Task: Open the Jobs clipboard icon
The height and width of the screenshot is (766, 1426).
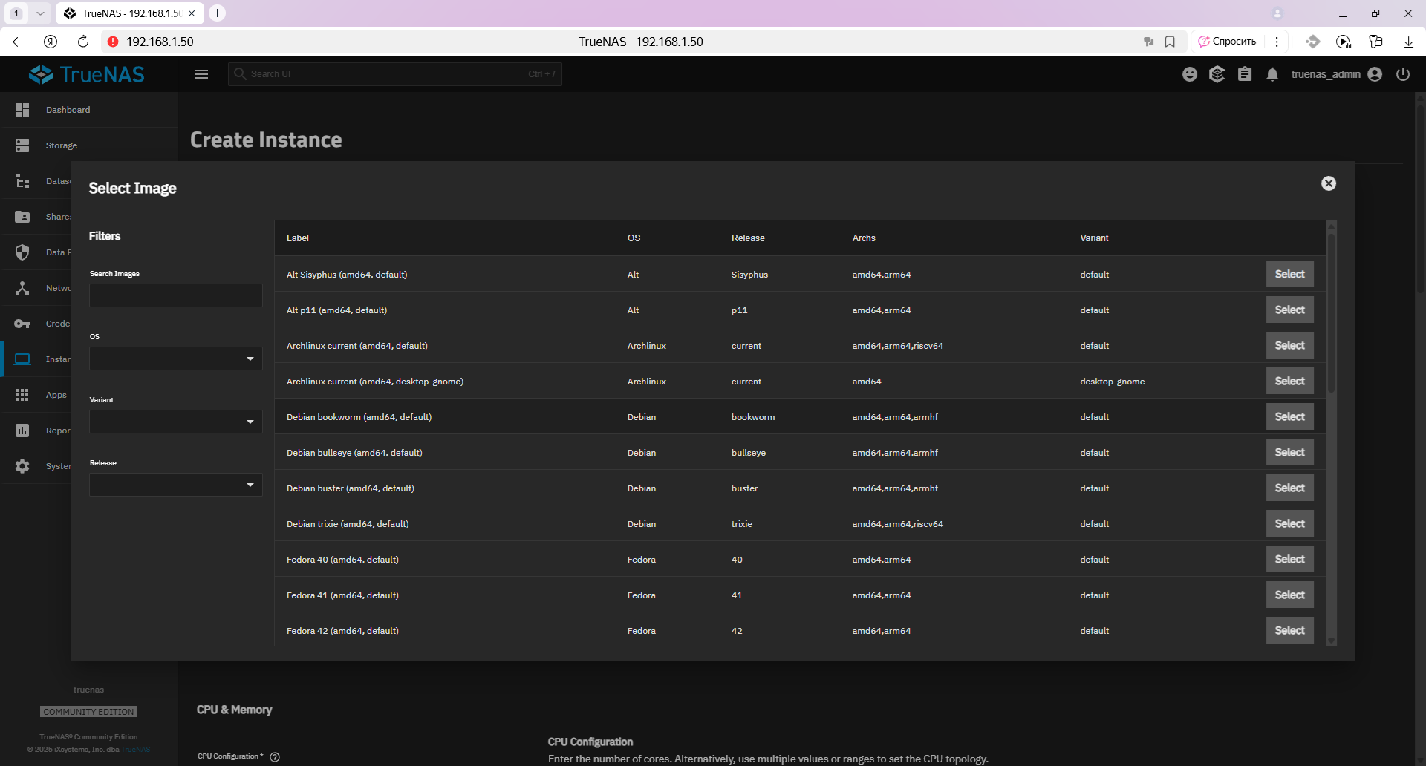Action: [x=1245, y=74]
